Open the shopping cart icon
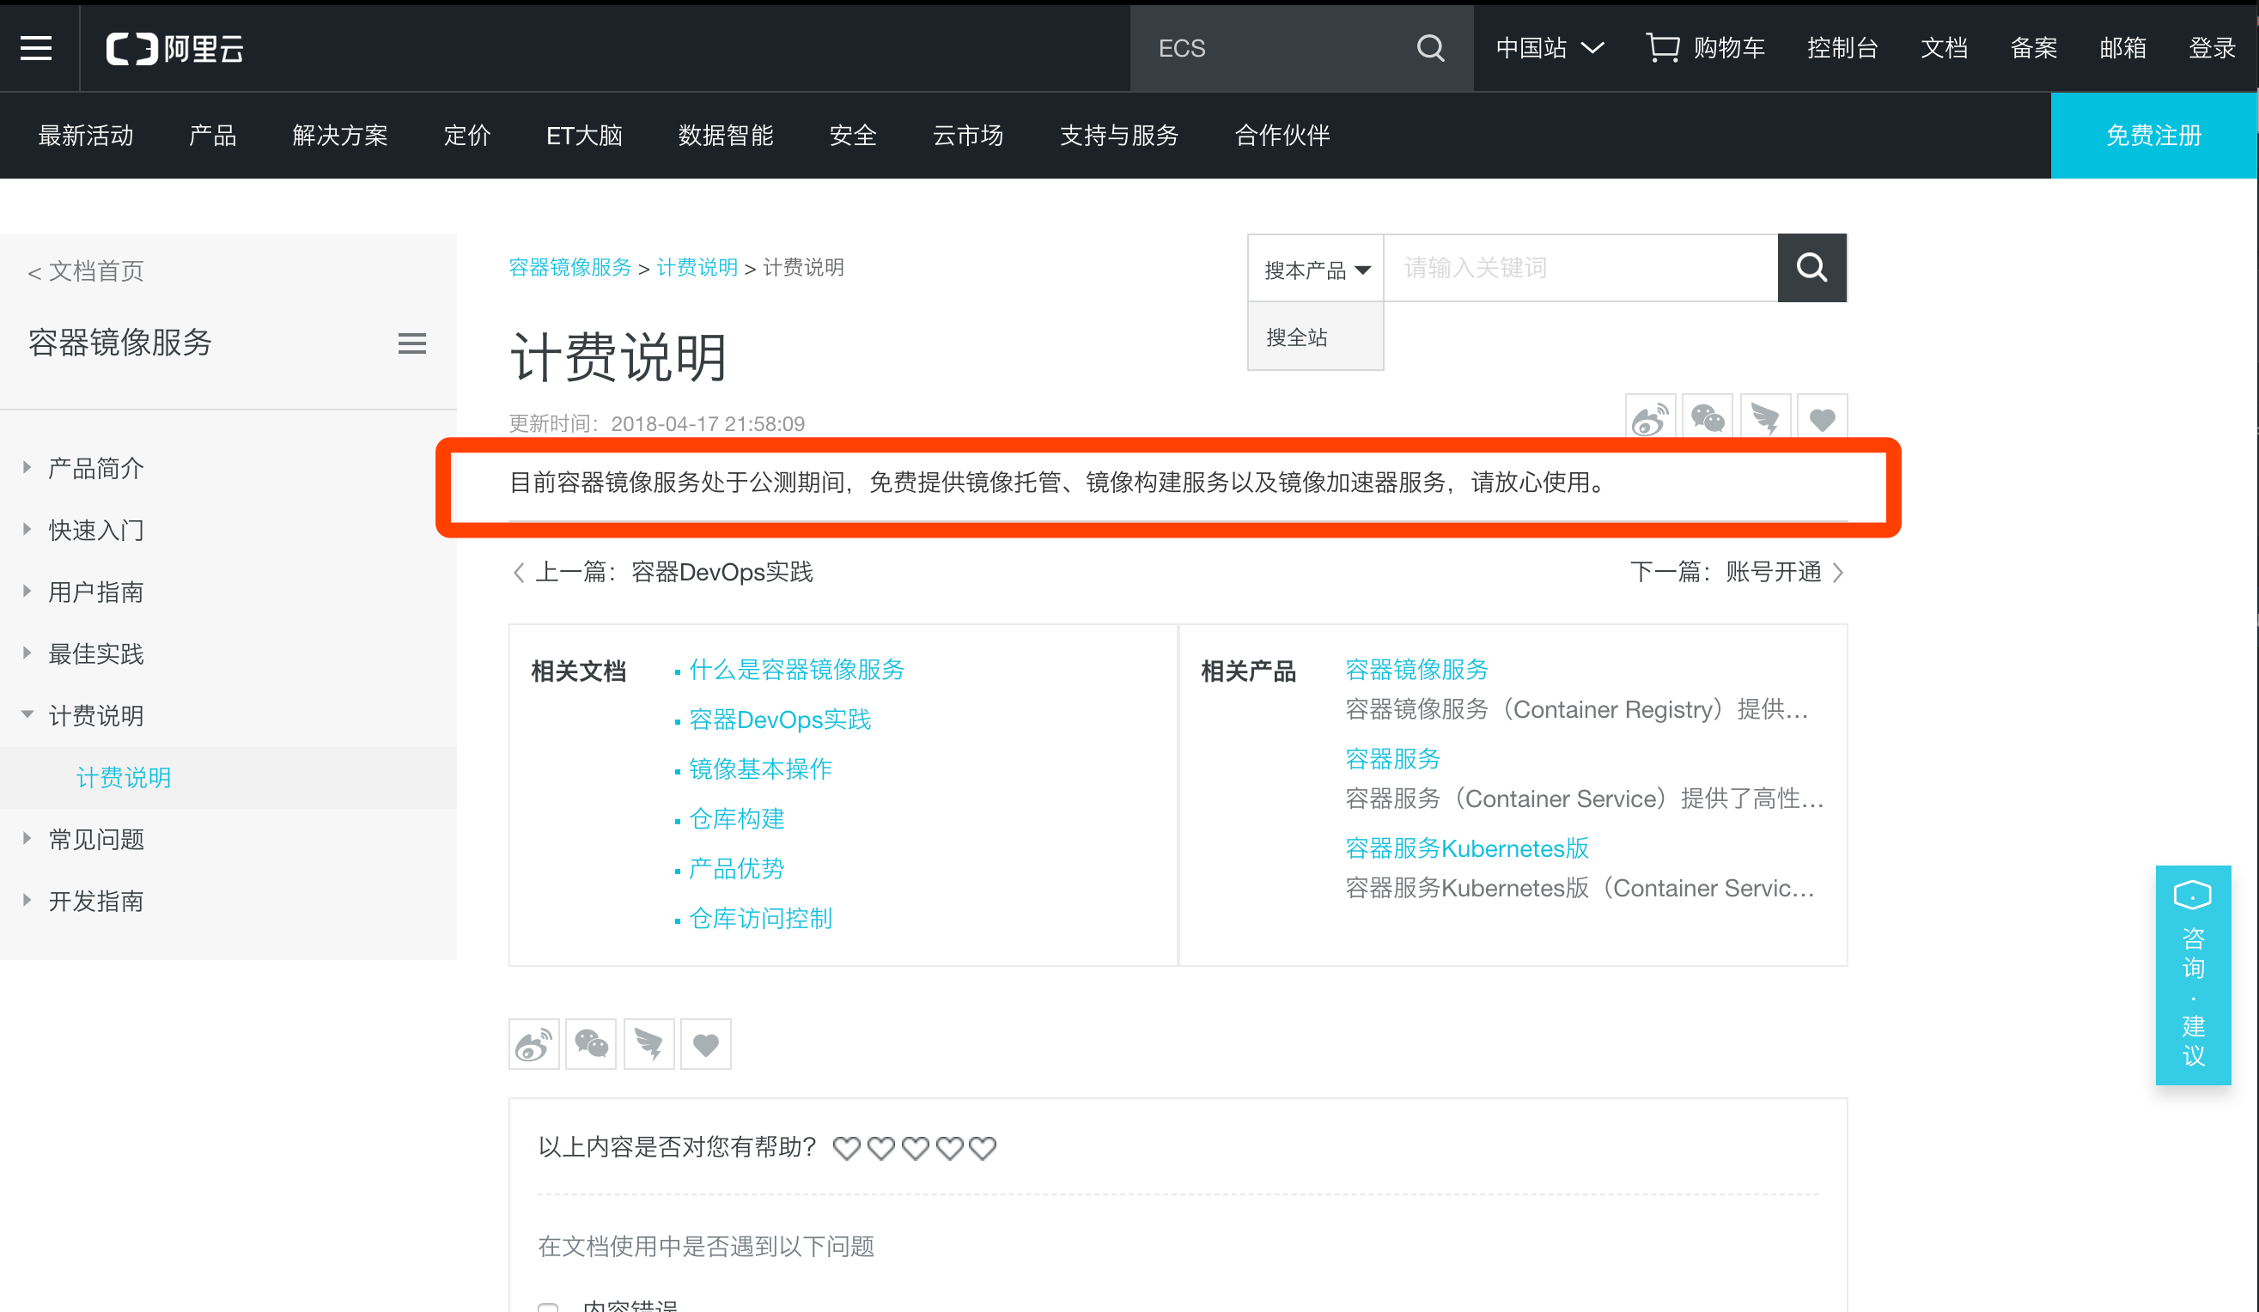Image resolution: width=2259 pixels, height=1312 pixels. pos(1662,47)
